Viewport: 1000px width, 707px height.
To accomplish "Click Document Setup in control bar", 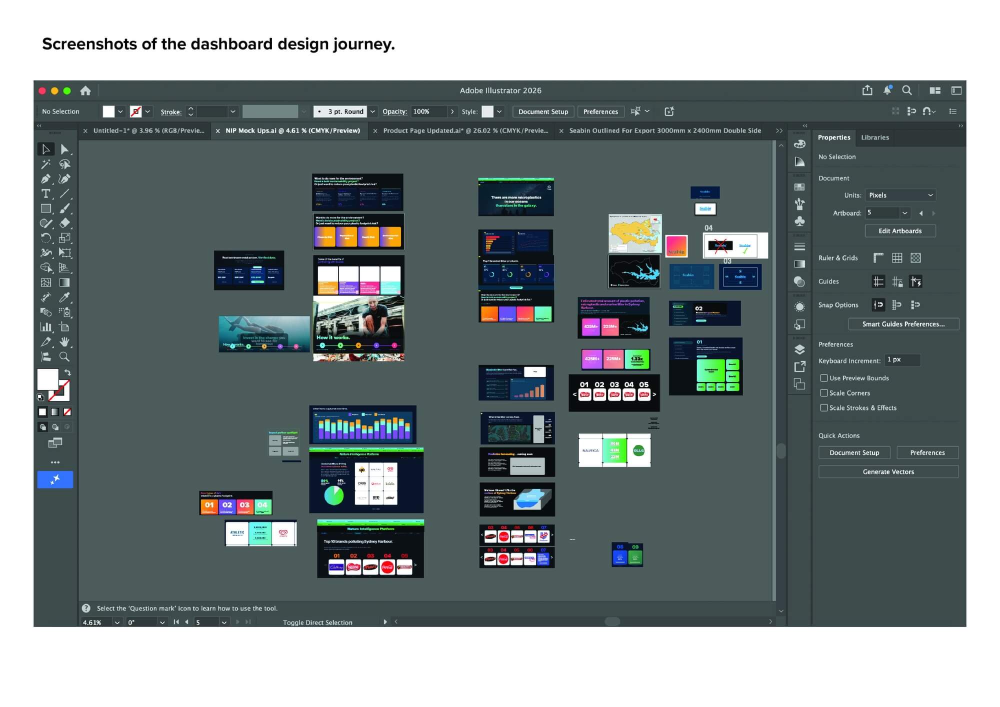I will click(543, 111).
